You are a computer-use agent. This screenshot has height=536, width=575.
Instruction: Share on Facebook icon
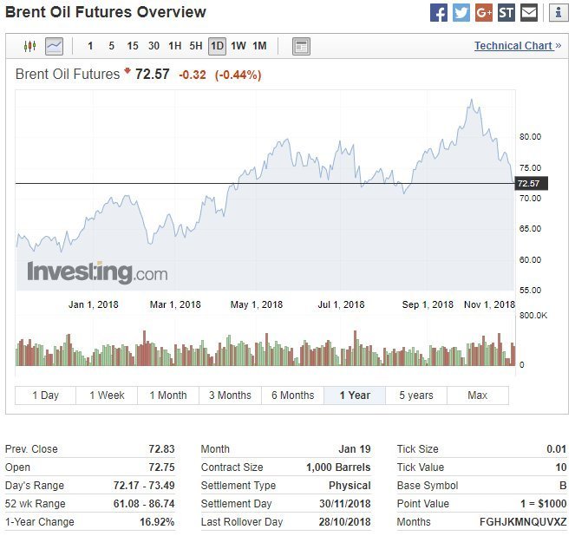[x=439, y=13]
